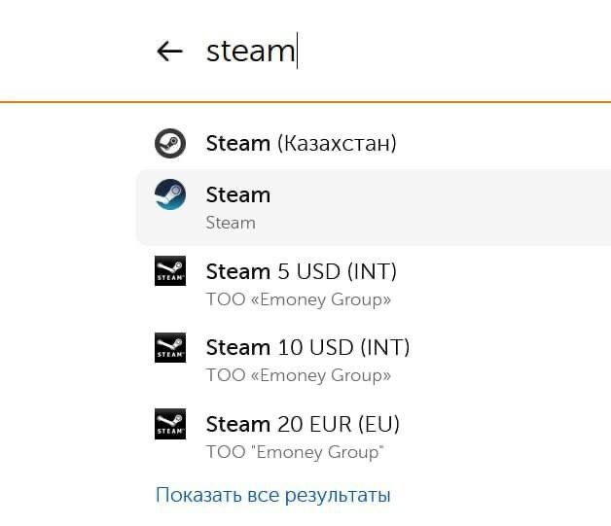Click Emoney Group subtitle under Steam 5 USD
Image resolution: width=611 pixels, height=526 pixels.
click(299, 299)
